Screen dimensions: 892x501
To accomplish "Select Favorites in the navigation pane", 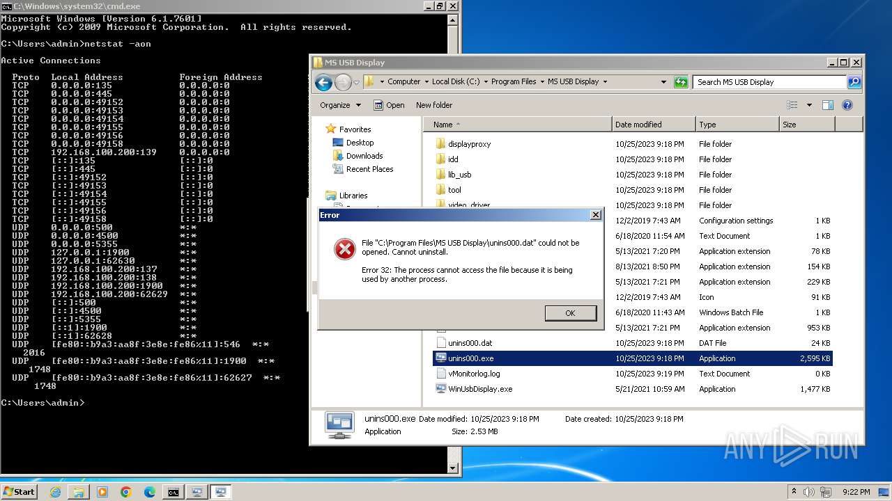I will (x=355, y=129).
